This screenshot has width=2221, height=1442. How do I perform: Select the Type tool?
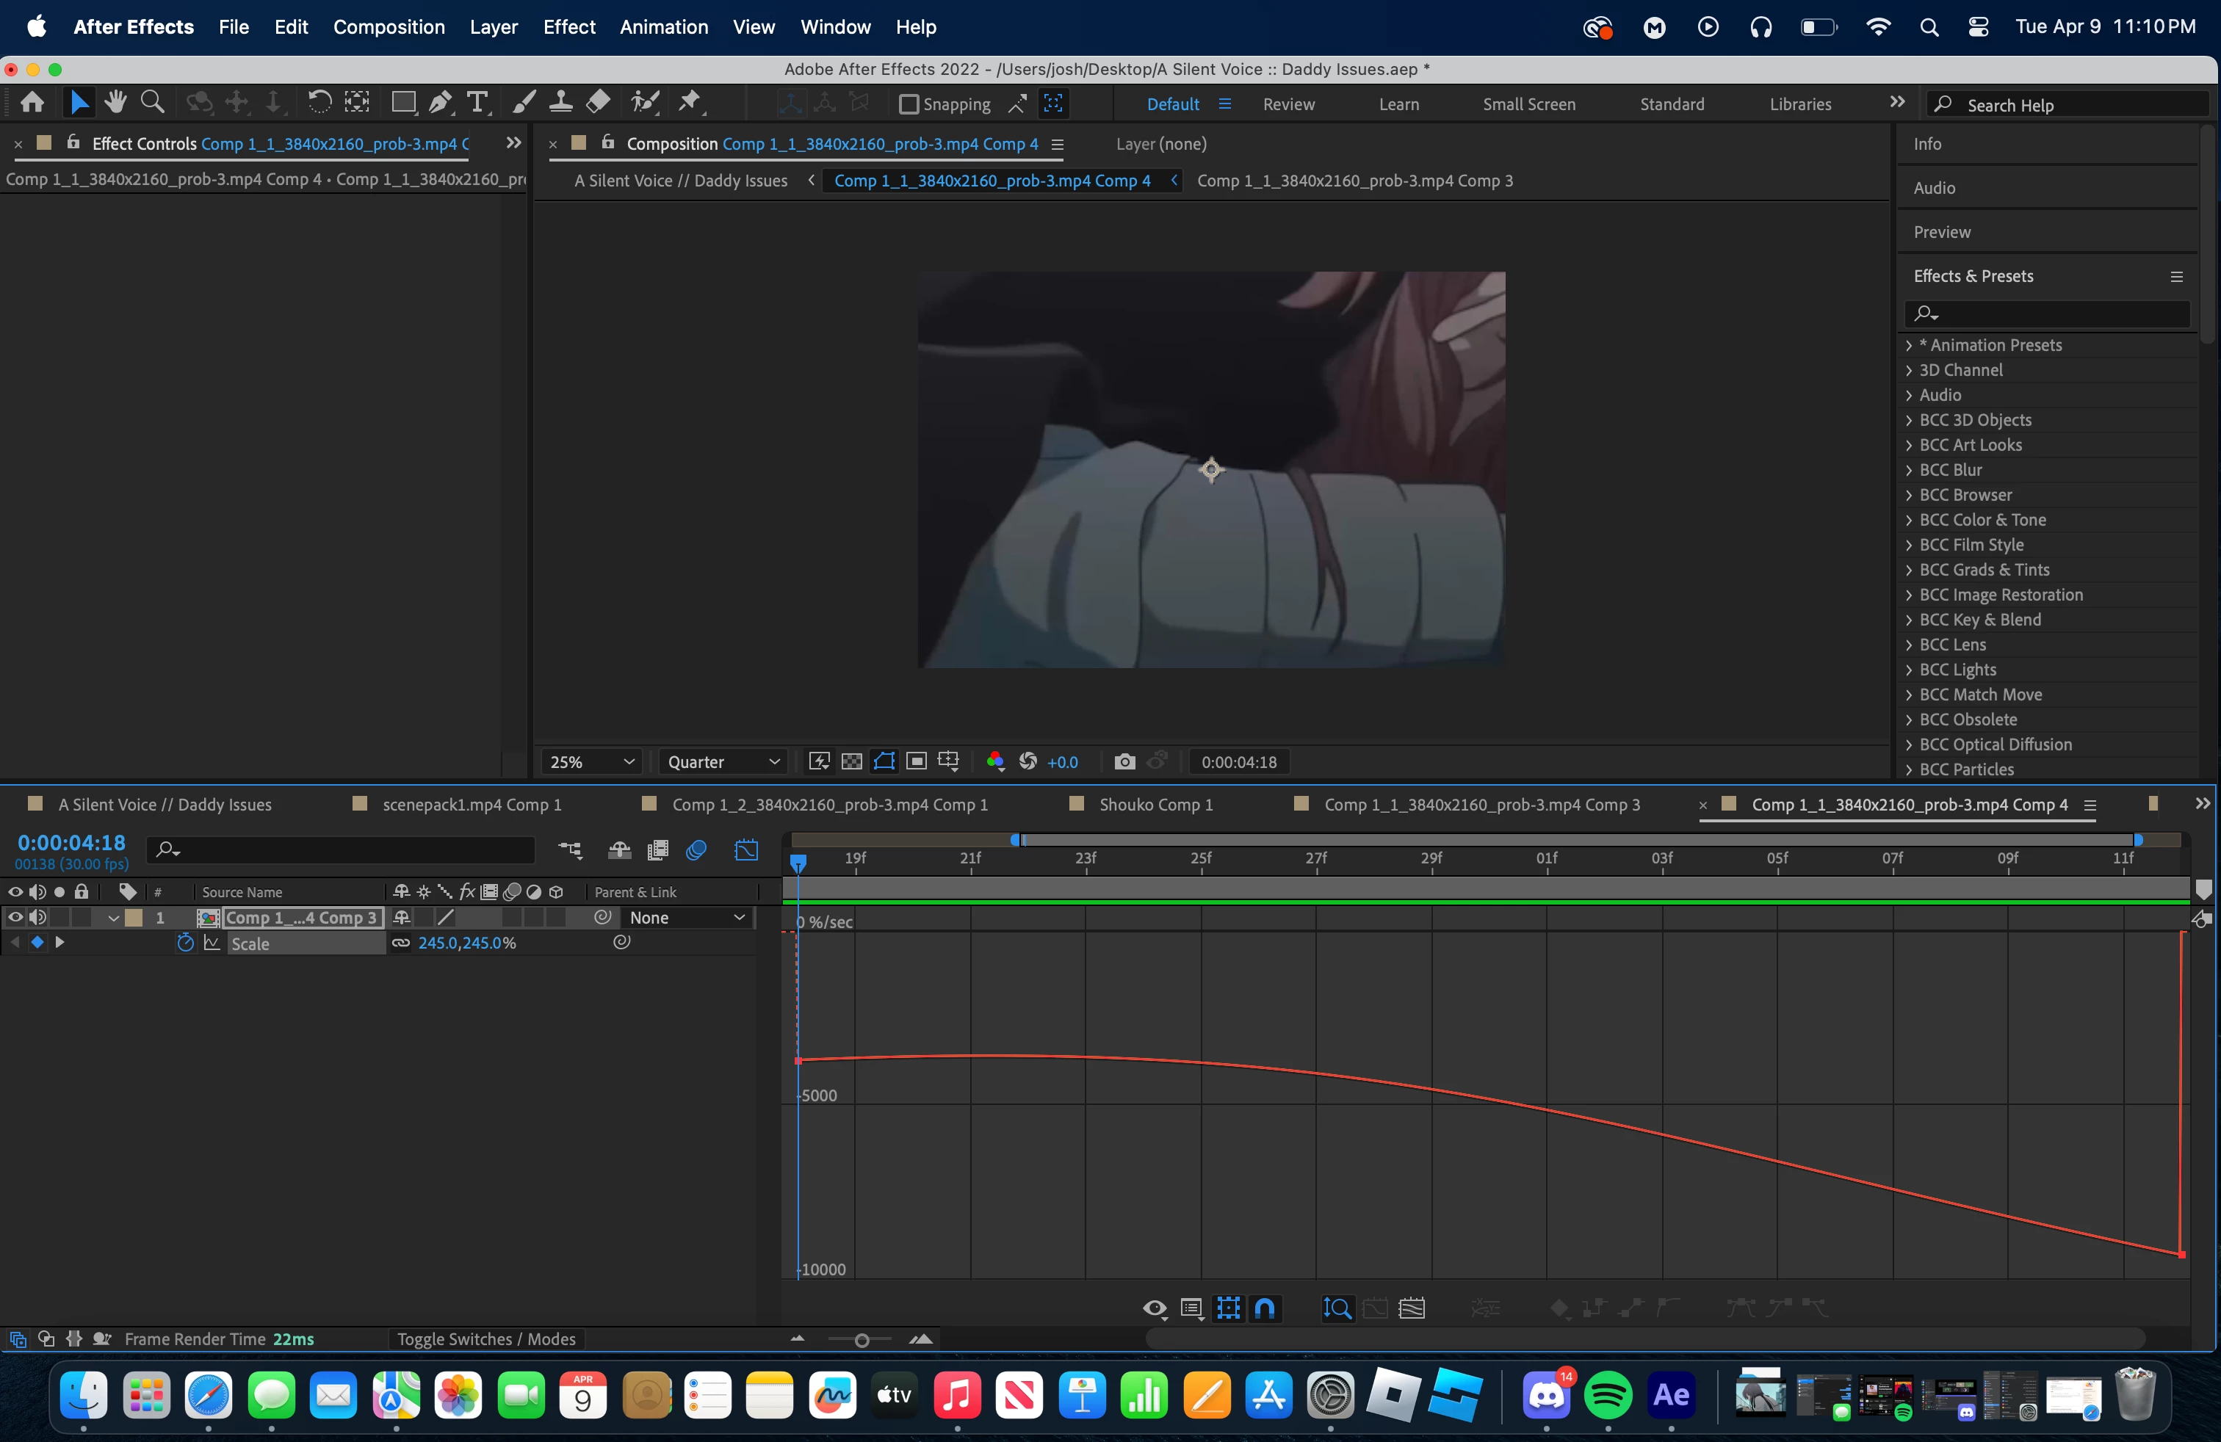477,103
